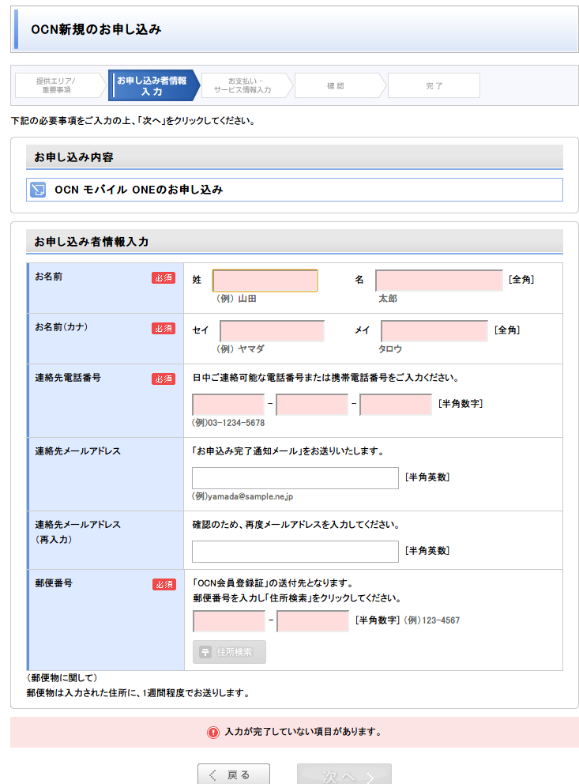The height and width of the screenshot is (784, 579).
Task: Click the OCN モバイル ONE arrow icon
Action: tap(38, 190)
